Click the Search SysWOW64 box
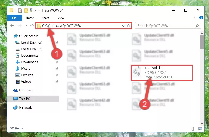This screenshot has width=209, height=137. click(x=168, y=26)
